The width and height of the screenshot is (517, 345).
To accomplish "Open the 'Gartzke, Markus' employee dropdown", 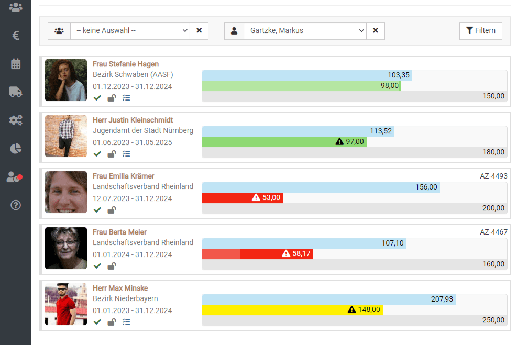I will 305,31.
